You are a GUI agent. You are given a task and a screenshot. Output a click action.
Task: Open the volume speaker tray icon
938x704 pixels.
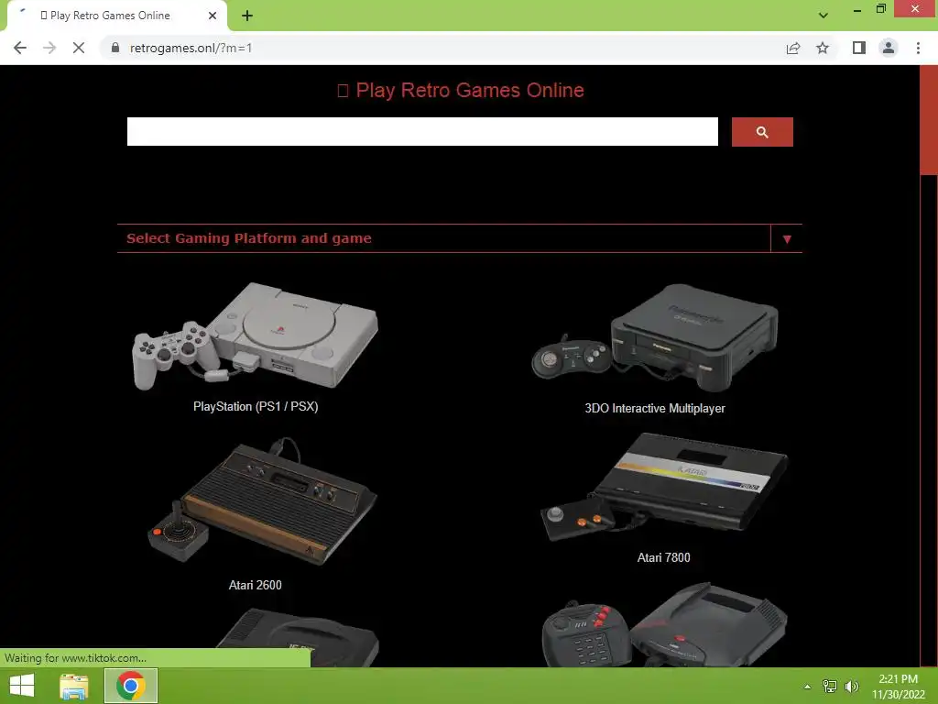(x=851, y=687)
